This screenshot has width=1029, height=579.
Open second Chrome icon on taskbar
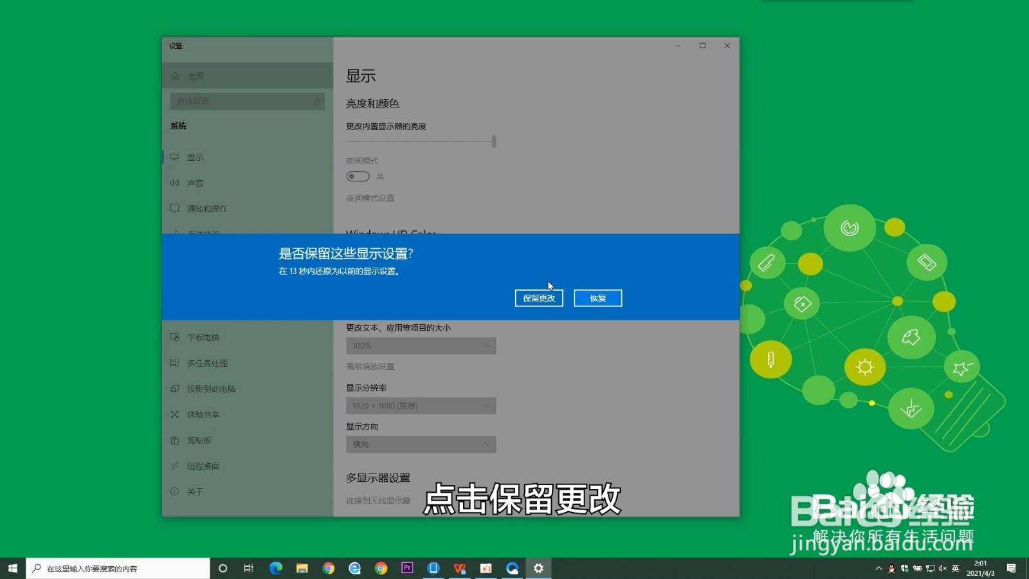[381, 568]
